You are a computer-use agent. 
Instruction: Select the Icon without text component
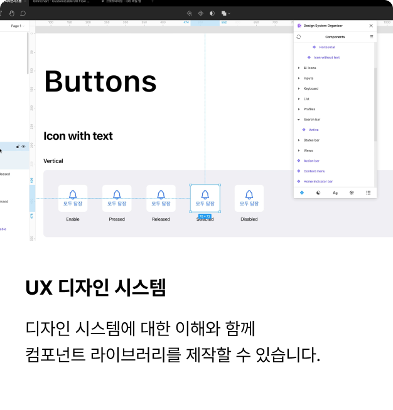click(x=326, y=58)
